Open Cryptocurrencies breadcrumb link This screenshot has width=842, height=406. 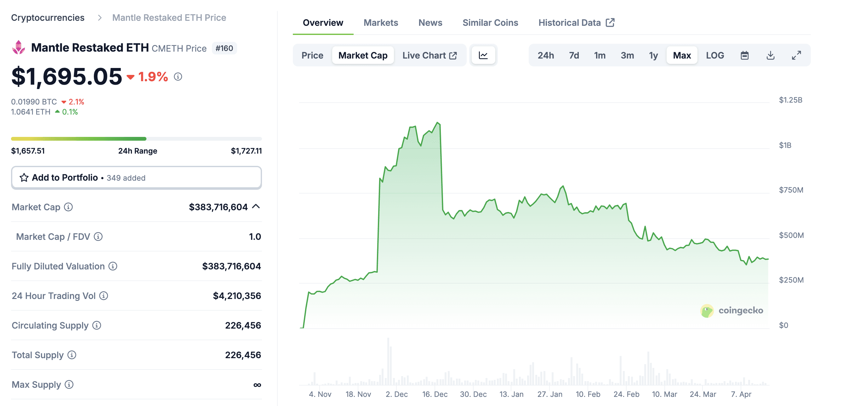pyautogui.click(x=48, y=18)
